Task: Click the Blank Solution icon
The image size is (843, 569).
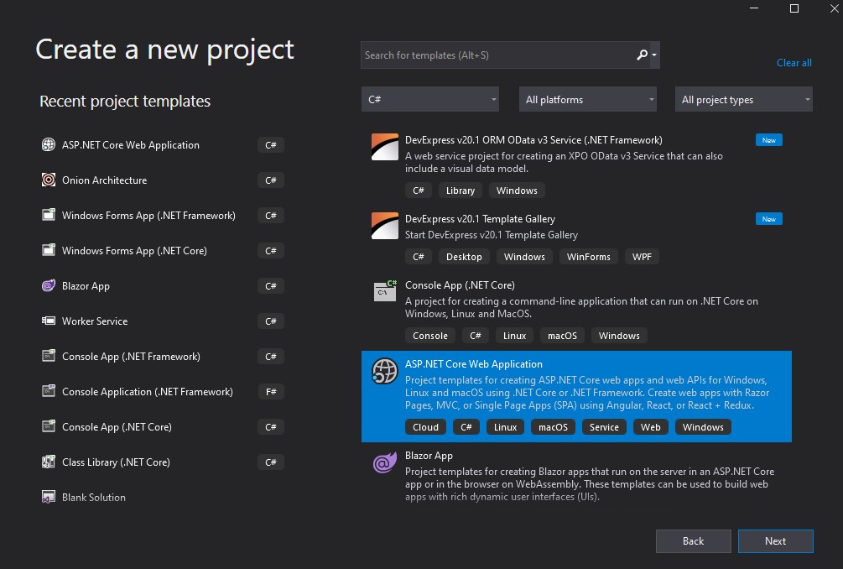Action: click(x=49, y=498)
